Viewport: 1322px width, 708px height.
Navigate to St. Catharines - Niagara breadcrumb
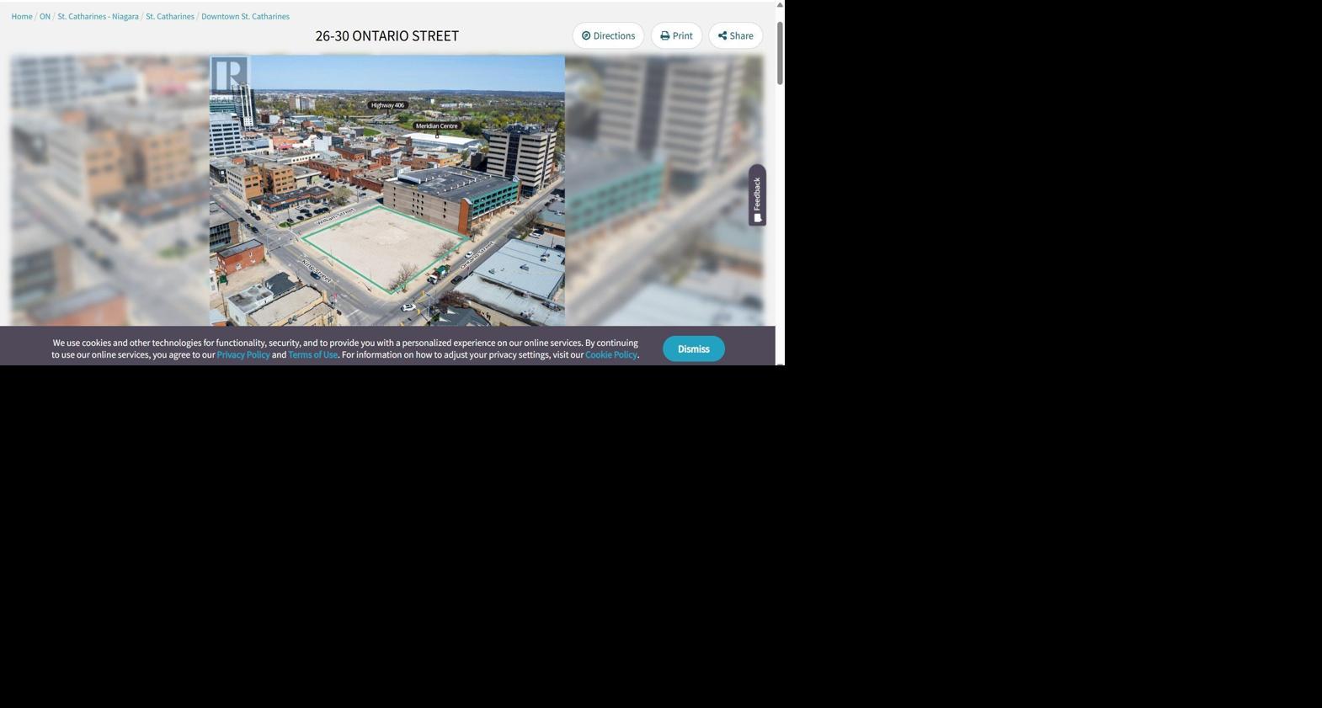tap(98, 16)
